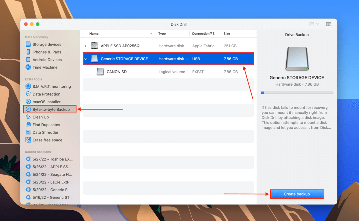Image resolution: width=359 pixels, height=221 pixels.
Task: Select the Generic STORAGE DEVICE name in the list
Action: pyautogui.click(x=124, y=59)
